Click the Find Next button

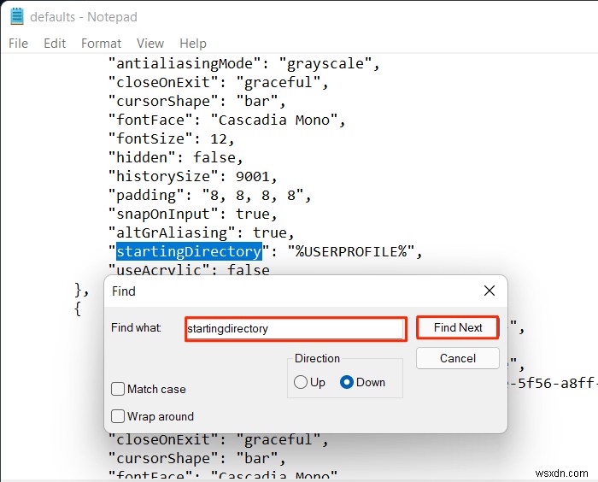458,327
